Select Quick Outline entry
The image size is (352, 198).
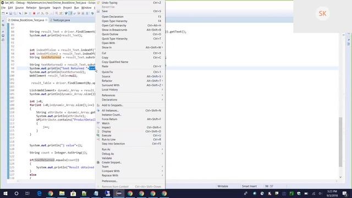pos(130,34)
